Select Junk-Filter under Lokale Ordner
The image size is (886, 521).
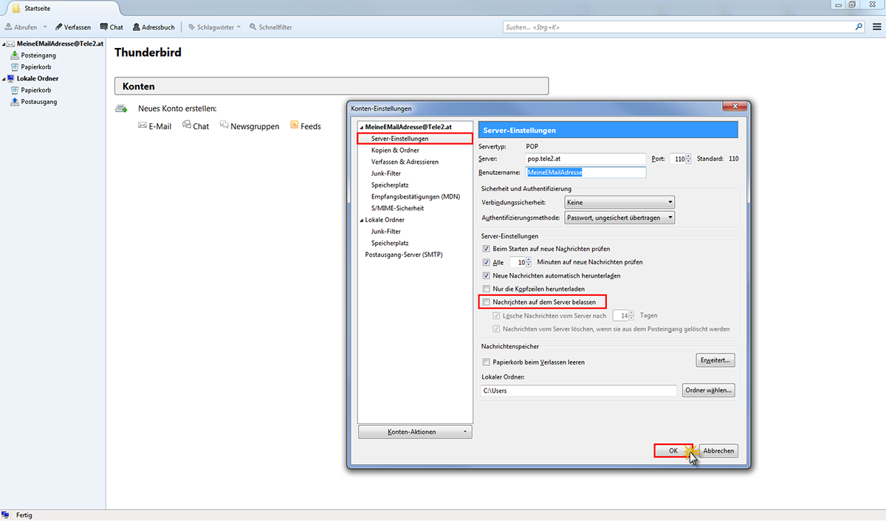(386, 231)
